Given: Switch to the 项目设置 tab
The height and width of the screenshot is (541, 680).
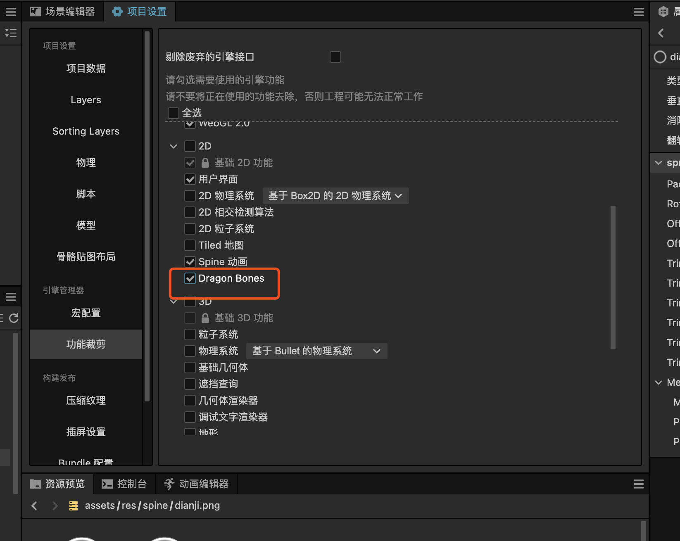Looking at the screenshot, I should [140, 12].
